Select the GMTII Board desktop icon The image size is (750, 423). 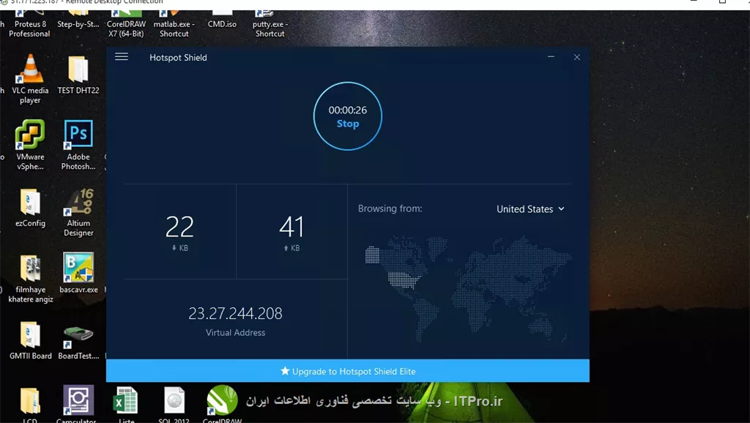(x=30, y=340)
